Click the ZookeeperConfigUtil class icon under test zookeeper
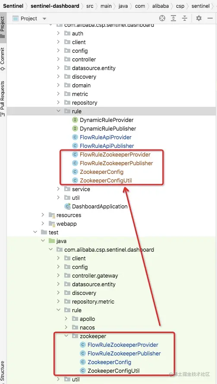 click(83, 371)
